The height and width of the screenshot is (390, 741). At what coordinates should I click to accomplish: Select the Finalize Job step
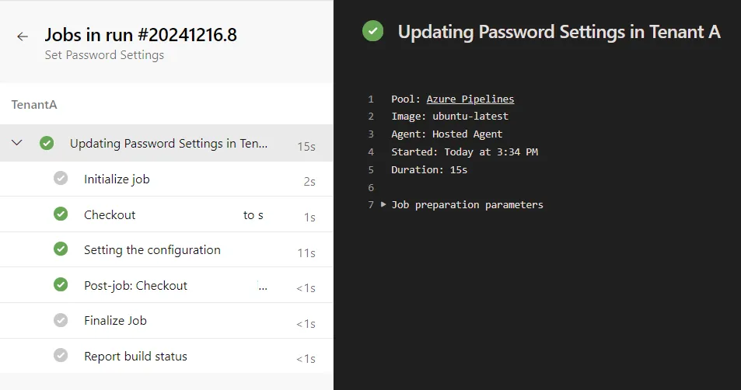click(115, 320)
